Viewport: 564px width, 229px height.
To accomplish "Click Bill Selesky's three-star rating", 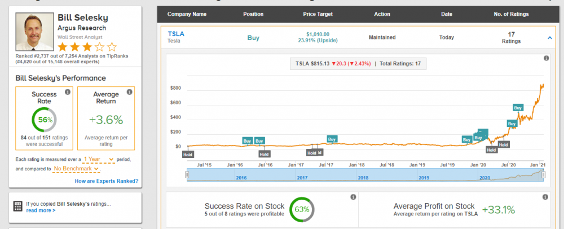I will click(x=87, y=47).
